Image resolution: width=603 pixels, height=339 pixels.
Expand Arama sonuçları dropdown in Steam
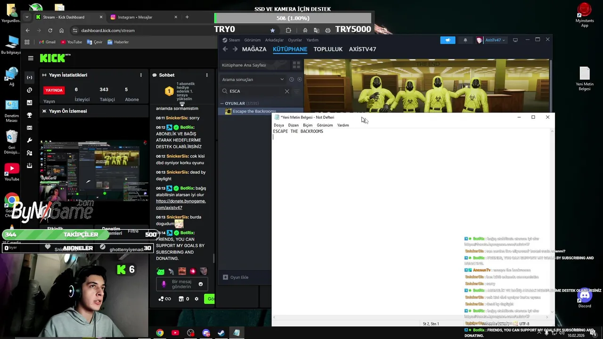[x=253, y=79]
